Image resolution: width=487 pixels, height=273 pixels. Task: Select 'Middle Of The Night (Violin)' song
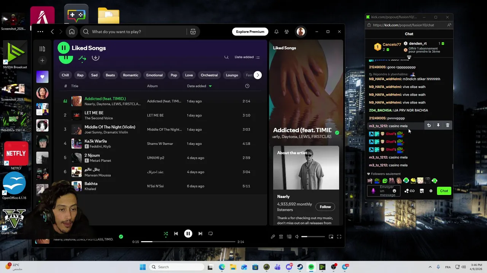[x=110, y=127]
